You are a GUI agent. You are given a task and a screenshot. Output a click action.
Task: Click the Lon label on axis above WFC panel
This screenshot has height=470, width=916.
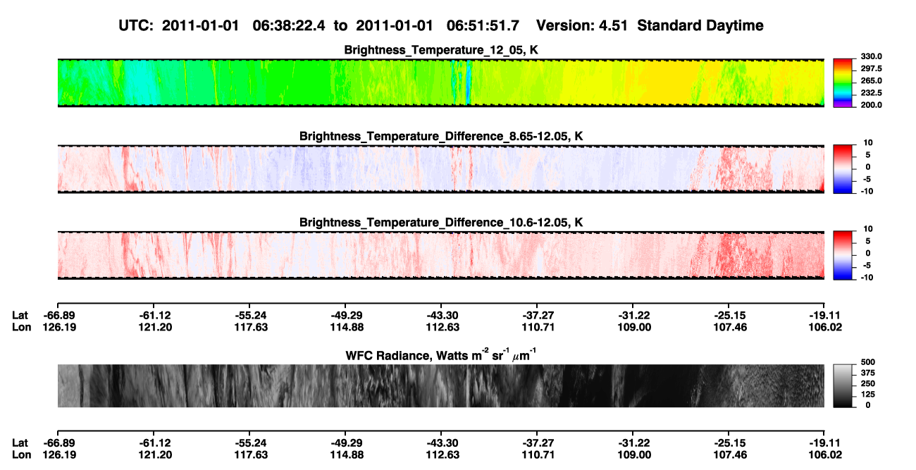(21, 327)
